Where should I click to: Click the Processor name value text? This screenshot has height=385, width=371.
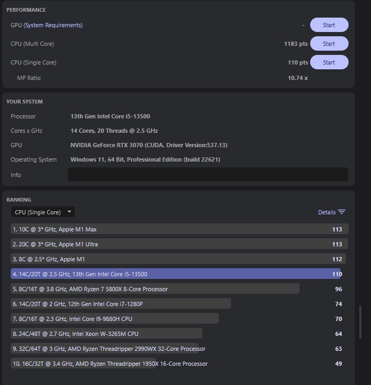tap(113, 116)
